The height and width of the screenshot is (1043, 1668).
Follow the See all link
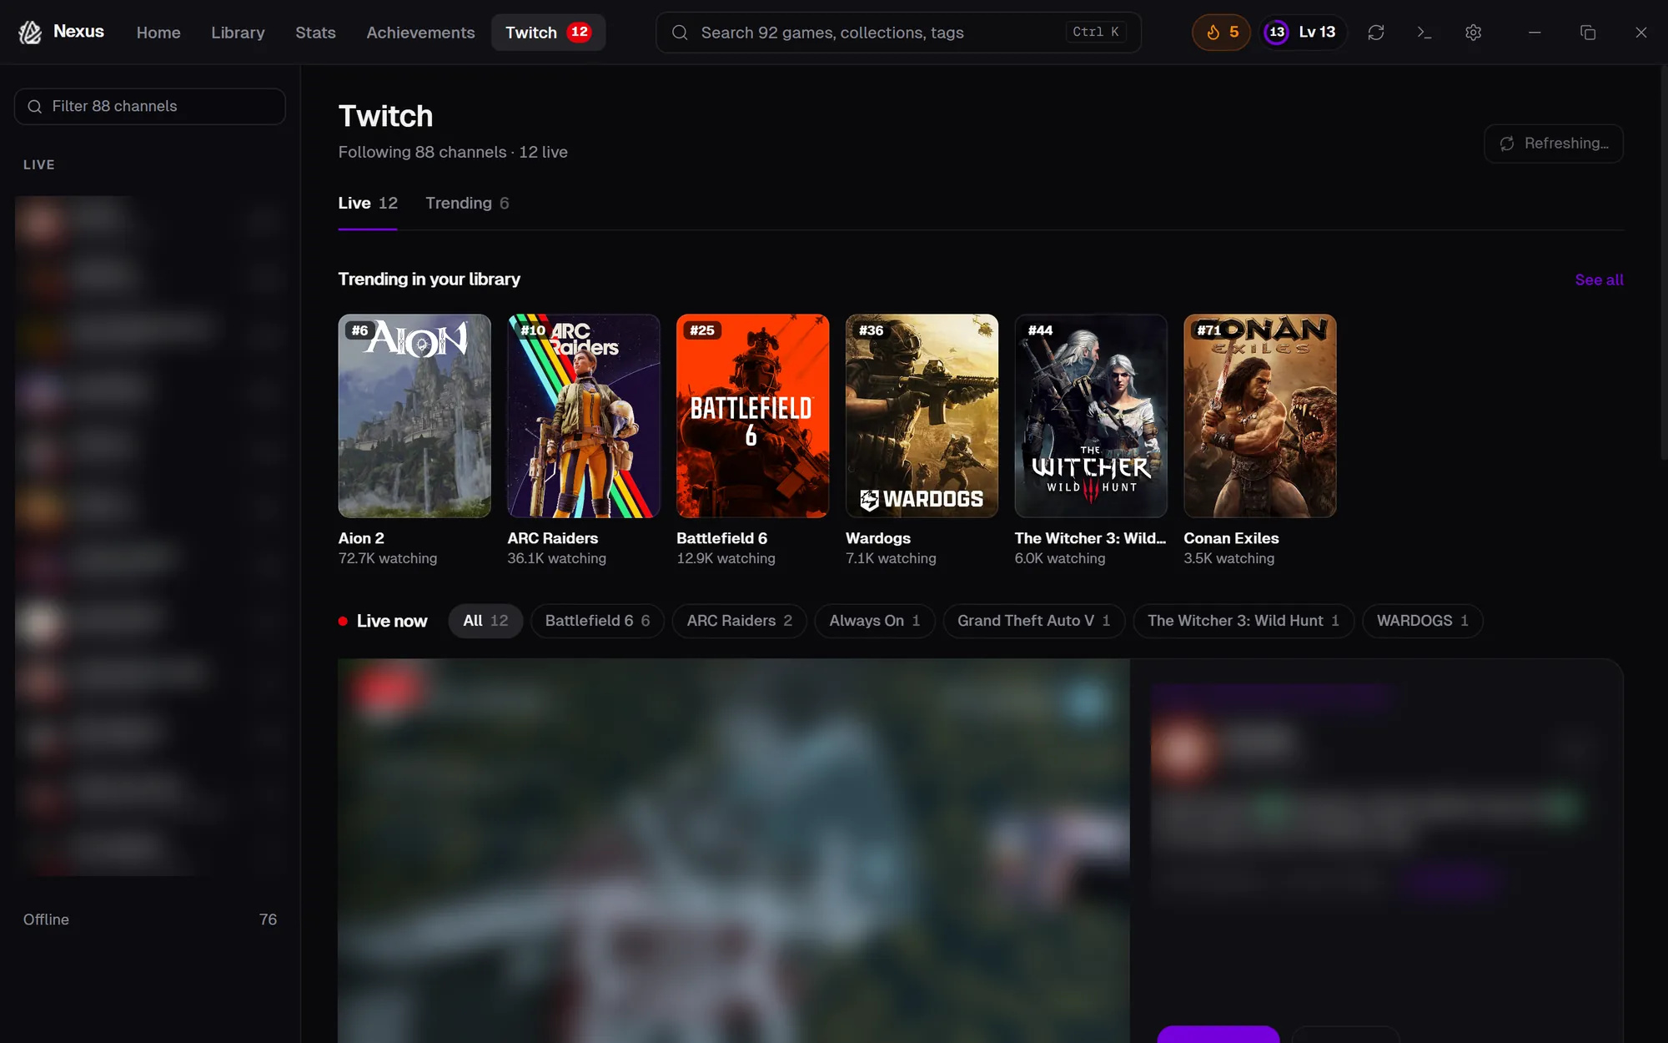click(1599, 280)
